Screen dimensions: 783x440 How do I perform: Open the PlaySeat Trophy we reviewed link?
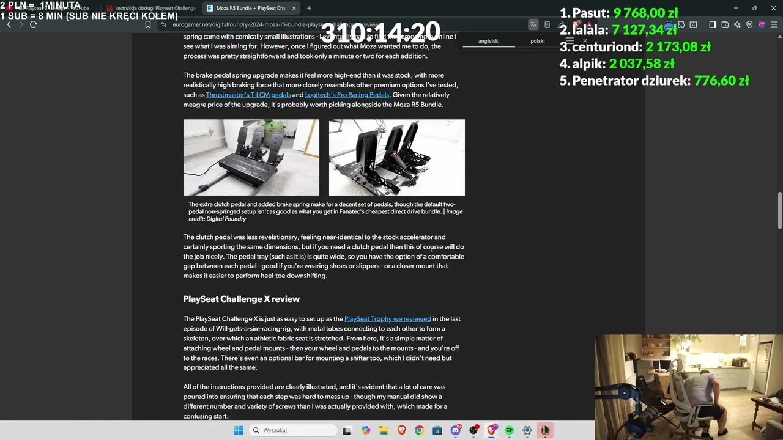pos(388,319)
